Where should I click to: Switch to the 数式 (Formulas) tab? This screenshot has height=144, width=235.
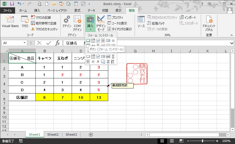77,10
